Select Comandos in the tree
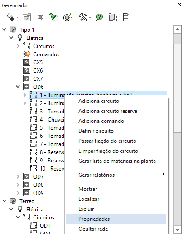Screen dimensions: 183x234 click(x=46, y=54)
